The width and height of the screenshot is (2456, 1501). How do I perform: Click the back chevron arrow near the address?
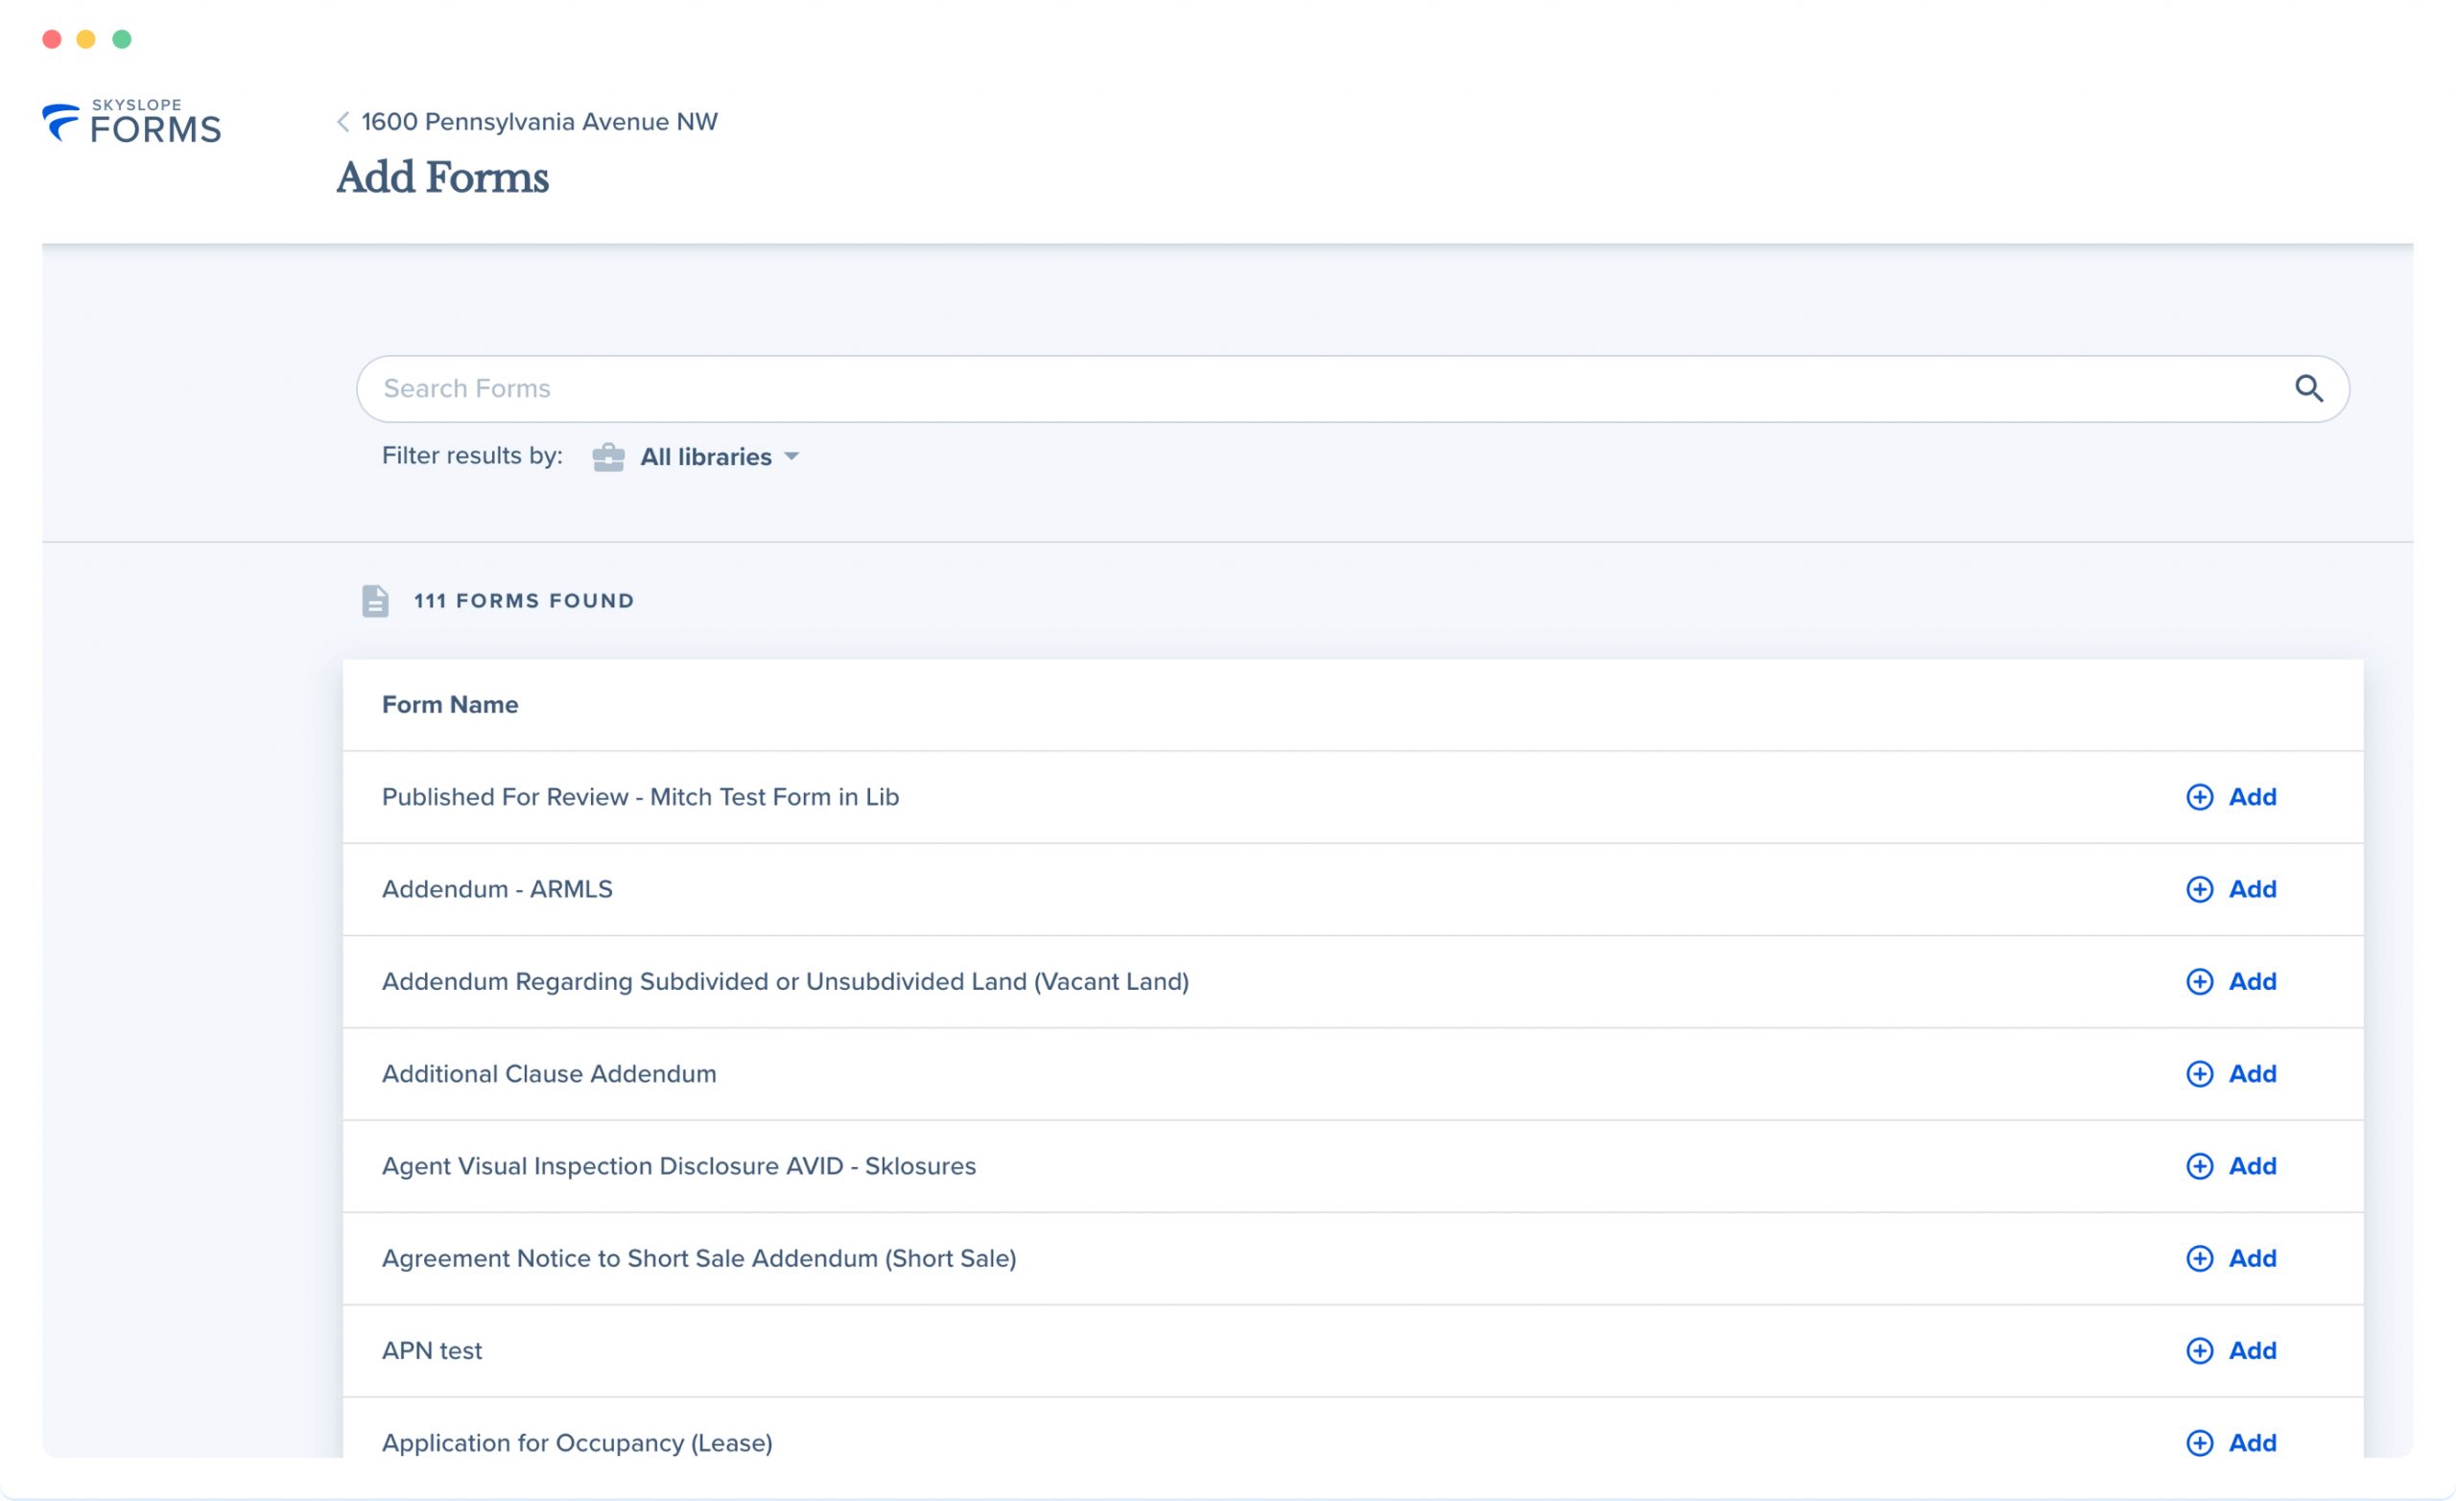pyautogui.click(x=342, y=121)
